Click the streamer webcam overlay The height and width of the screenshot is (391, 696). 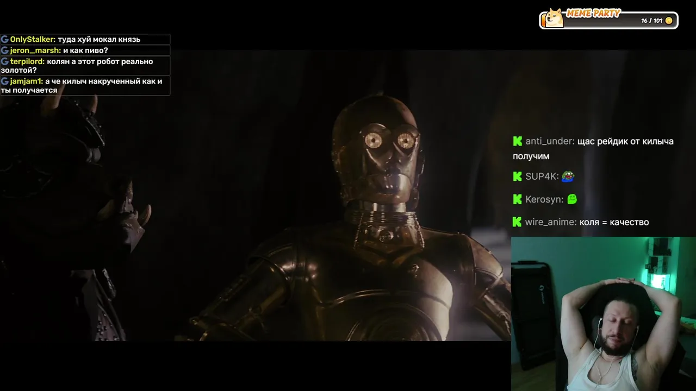coord(604,314)
